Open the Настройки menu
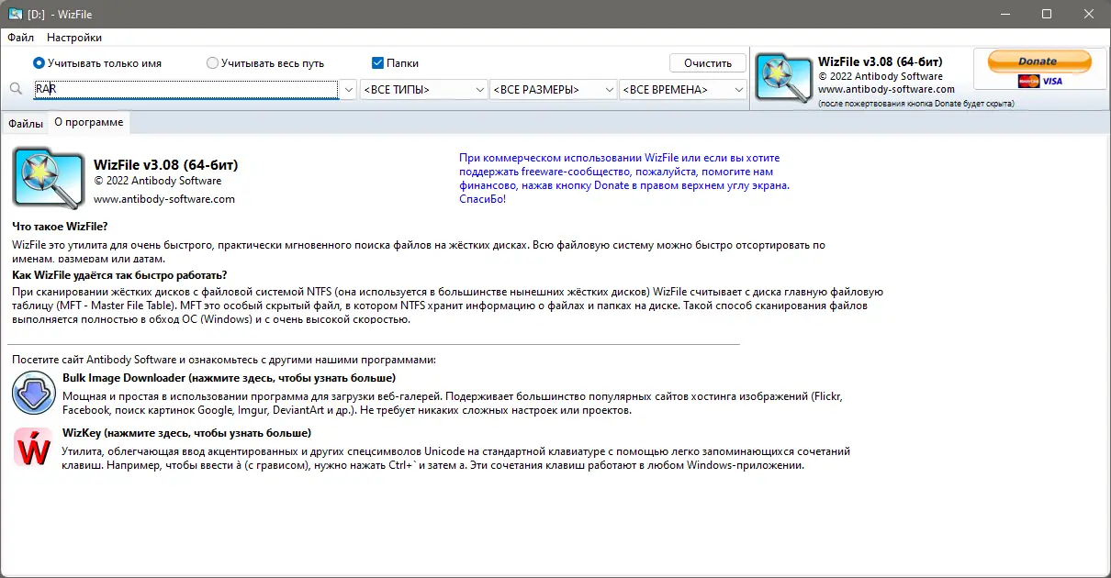Image resolution: width=1111 pixels, height=578 pixels. pos(74,38)
